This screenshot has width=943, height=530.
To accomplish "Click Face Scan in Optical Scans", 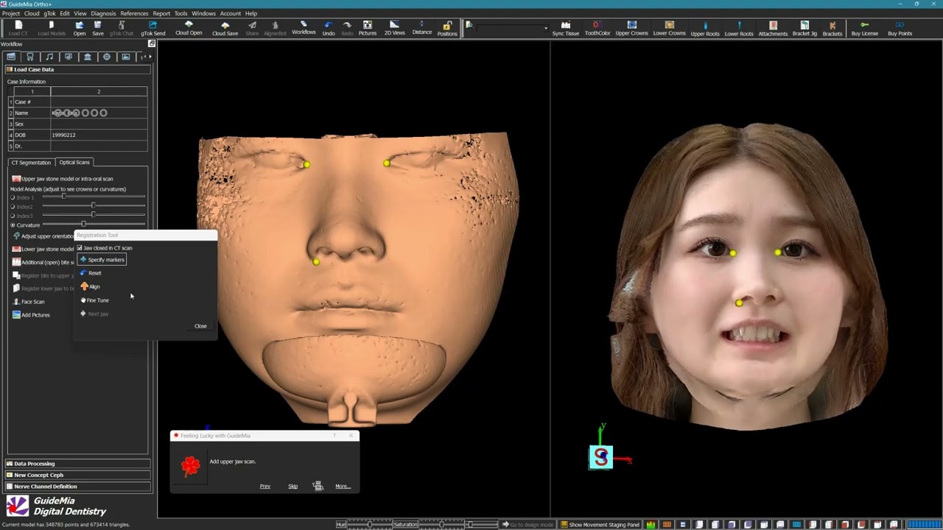I will tap(29, 302).
